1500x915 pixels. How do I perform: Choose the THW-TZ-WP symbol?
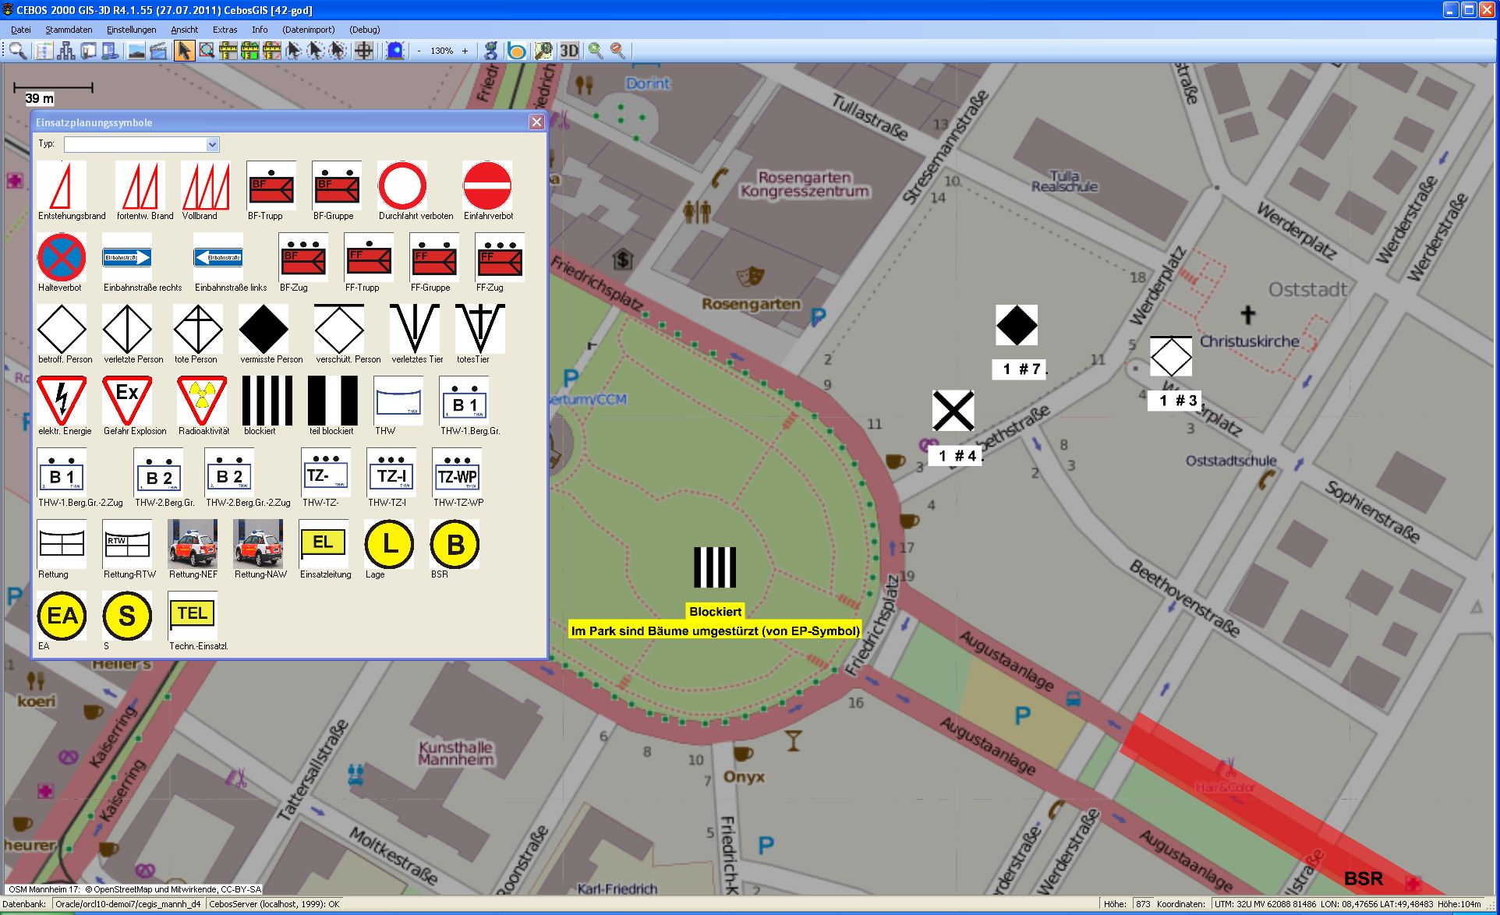pos(457,473)
